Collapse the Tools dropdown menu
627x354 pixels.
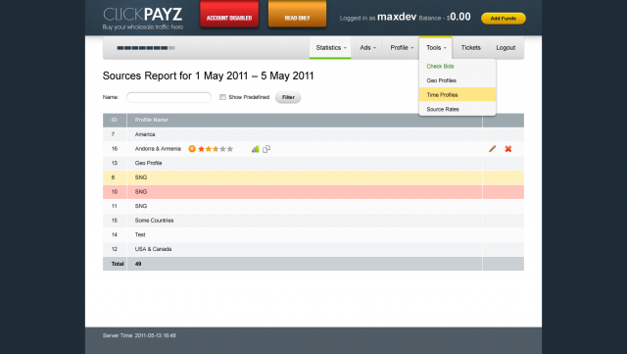(x=435, y=48)
